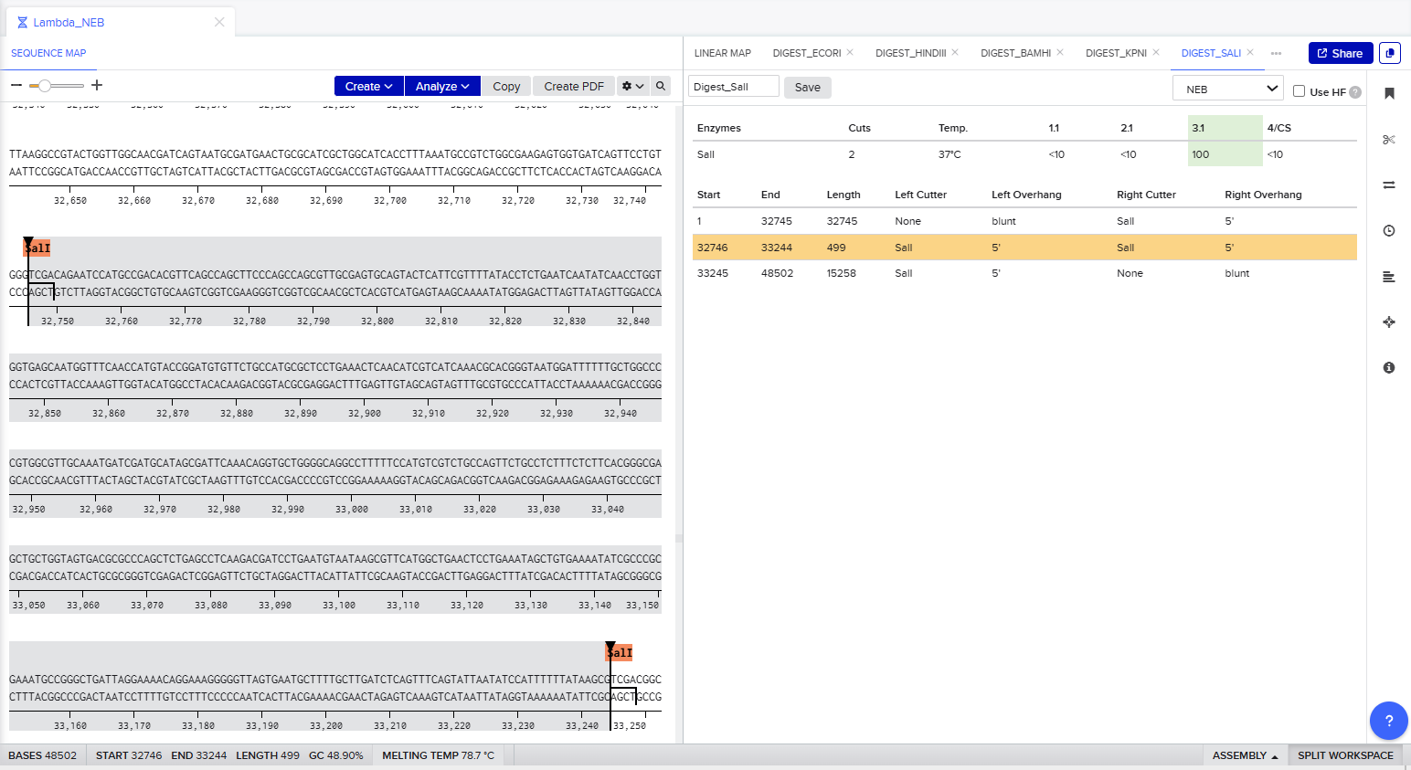The width and height of the screenshot is (1411, 770).
Task: Click the search magnifier icon
Action: pos(661,86)
